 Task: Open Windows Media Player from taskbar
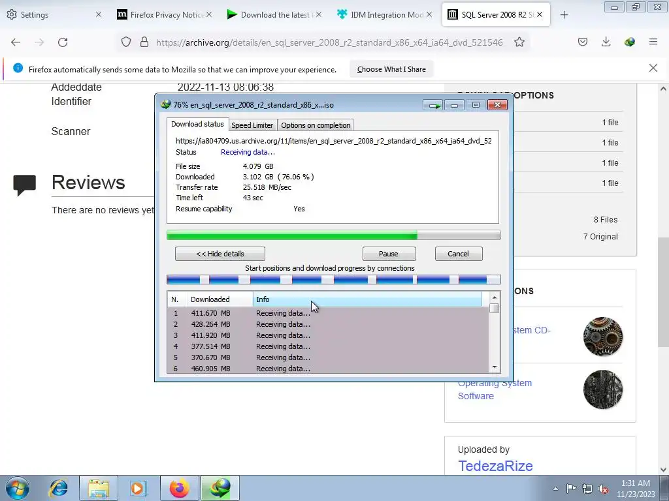click(138, 488)
